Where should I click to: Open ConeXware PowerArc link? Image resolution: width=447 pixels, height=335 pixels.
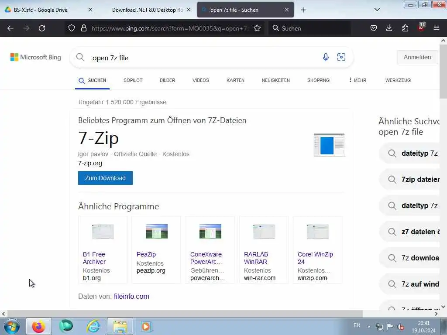[x=206, y=258]
